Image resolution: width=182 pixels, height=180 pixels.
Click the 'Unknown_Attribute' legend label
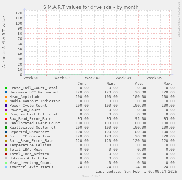28,158
